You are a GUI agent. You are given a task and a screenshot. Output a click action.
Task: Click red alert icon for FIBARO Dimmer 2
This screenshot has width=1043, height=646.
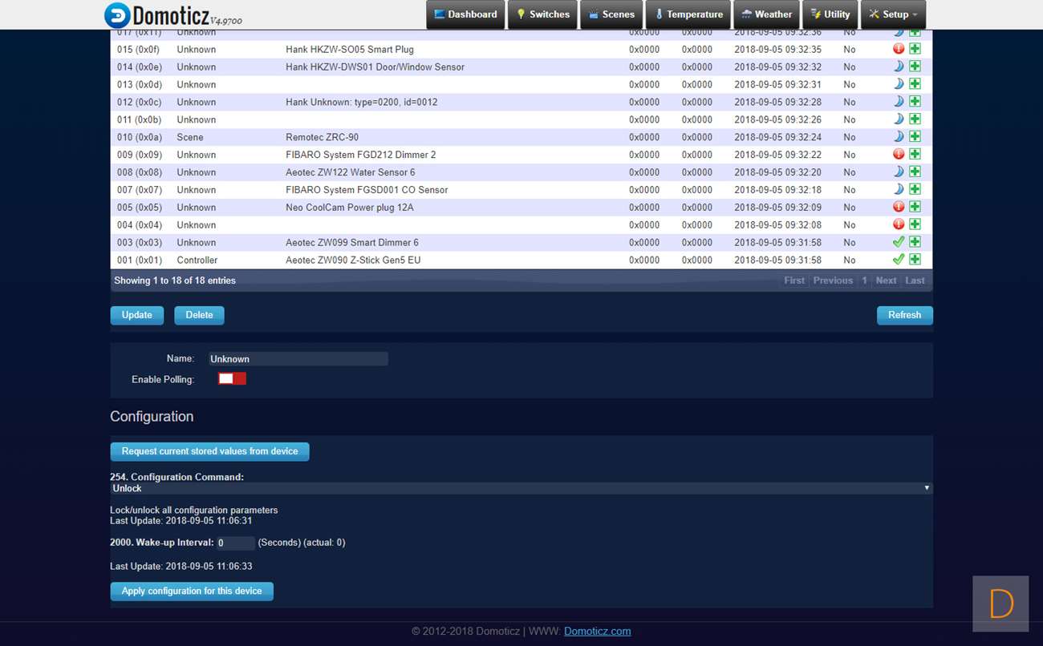pyautogui.click(x=899, y=154)
